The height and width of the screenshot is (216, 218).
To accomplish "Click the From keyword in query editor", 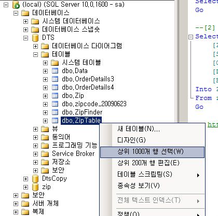I will point(203,98).
